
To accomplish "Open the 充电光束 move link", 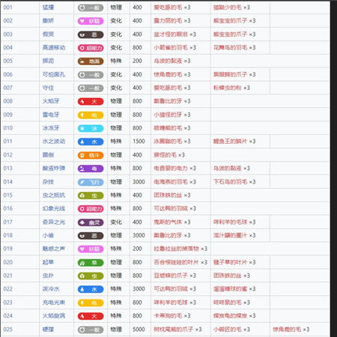I will coord(54,303).
